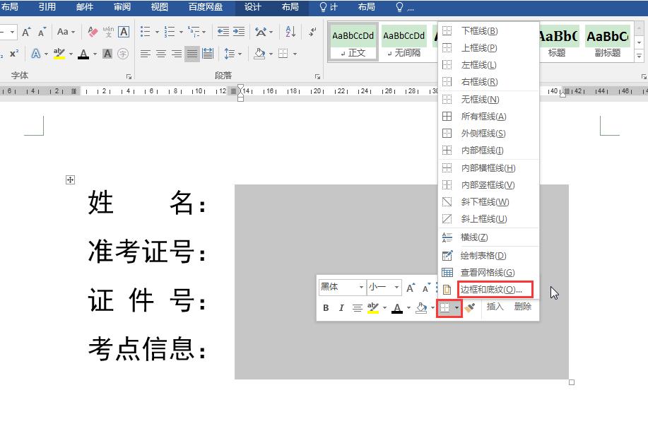Select the Bullets list icon
This screenshot has height=436, width=648.
point(146,30)
